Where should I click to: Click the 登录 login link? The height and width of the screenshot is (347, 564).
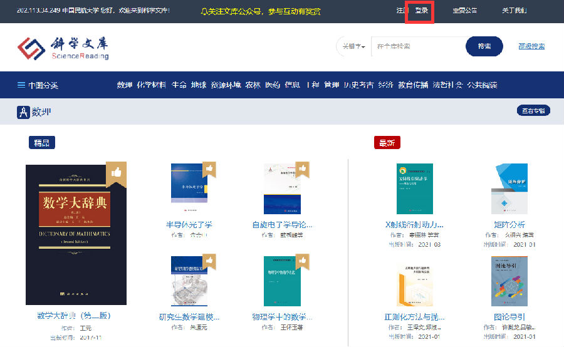point(420,11)
